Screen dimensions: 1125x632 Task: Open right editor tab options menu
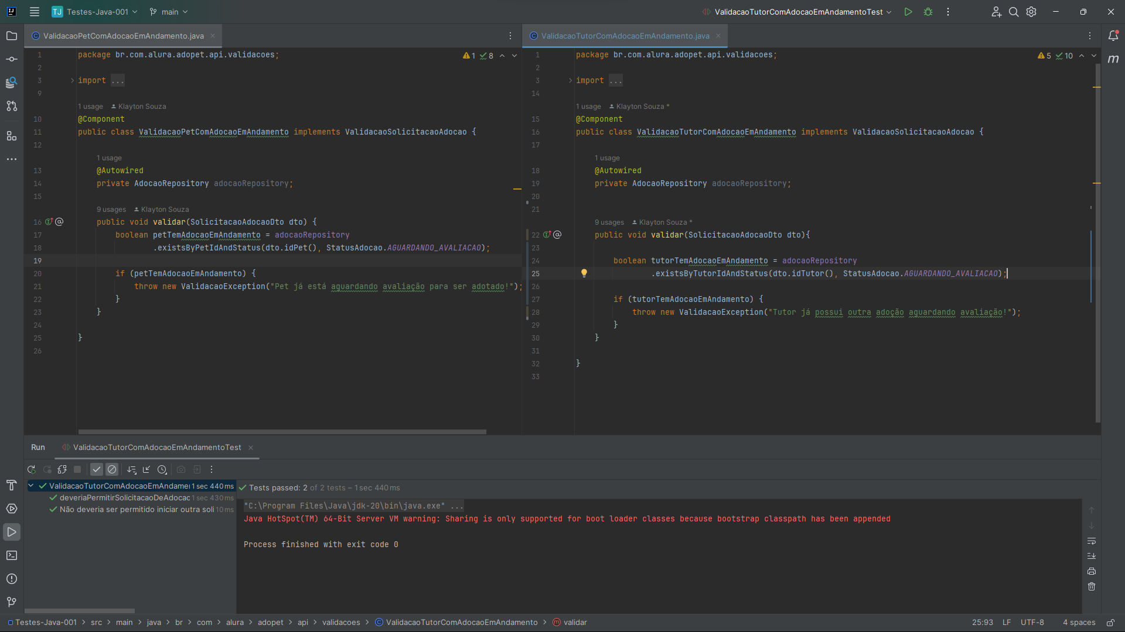1090,36
